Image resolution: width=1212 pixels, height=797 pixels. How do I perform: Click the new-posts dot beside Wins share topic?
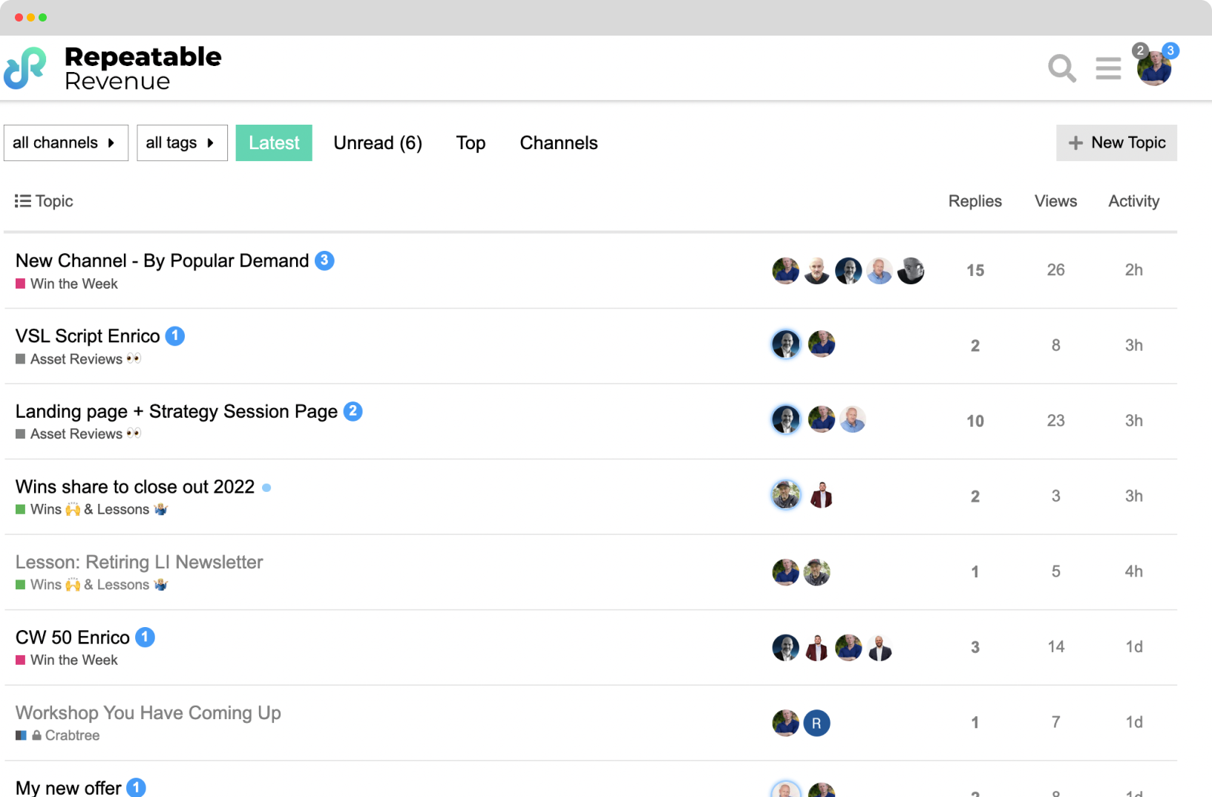[x=266, y=488]
